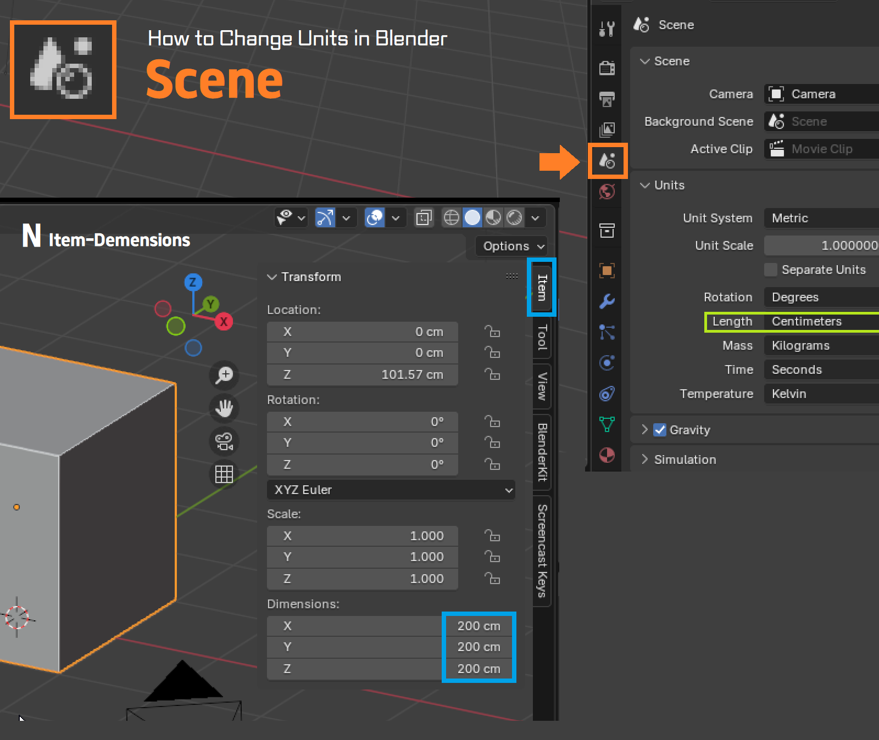The height and width of the screenshot is (740, 879).
Task: Select material preview viewport shading
Action: 493,218
